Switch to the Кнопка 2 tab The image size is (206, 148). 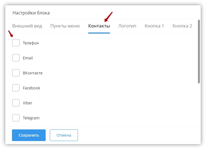pyautogui.click(x=182, y=26)
